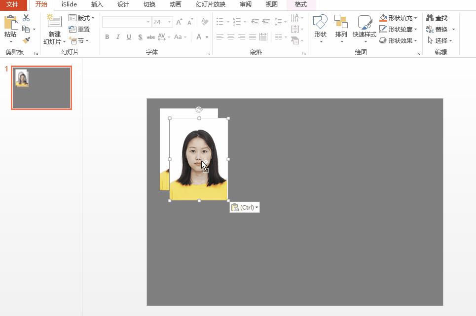
Task: Toggle underline formatting
Action: point(129,37)
